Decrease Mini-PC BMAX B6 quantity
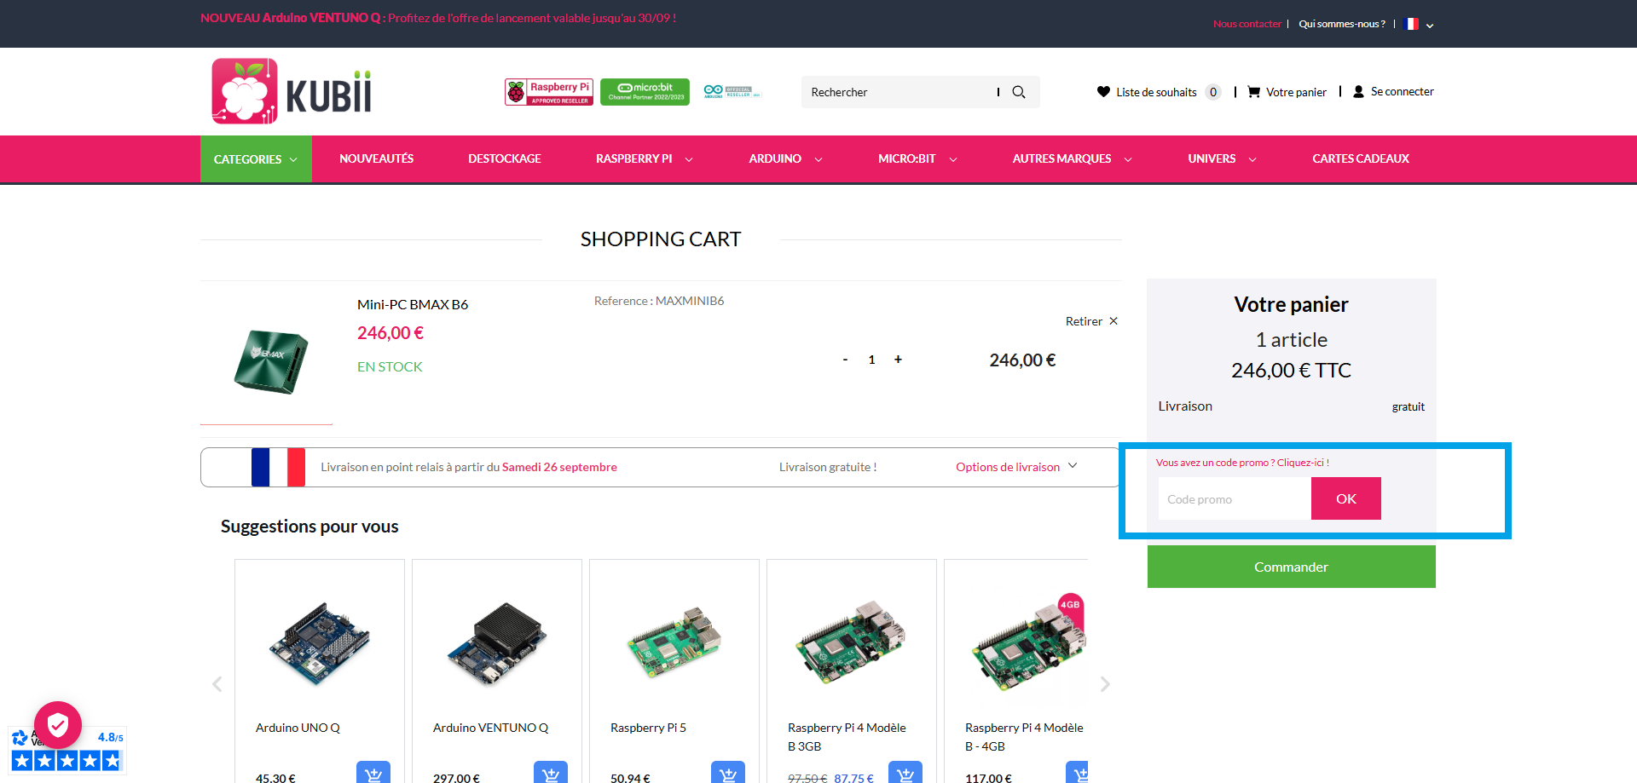The width and height of the screenshot is (1637, 783). [x=845, y=360]
